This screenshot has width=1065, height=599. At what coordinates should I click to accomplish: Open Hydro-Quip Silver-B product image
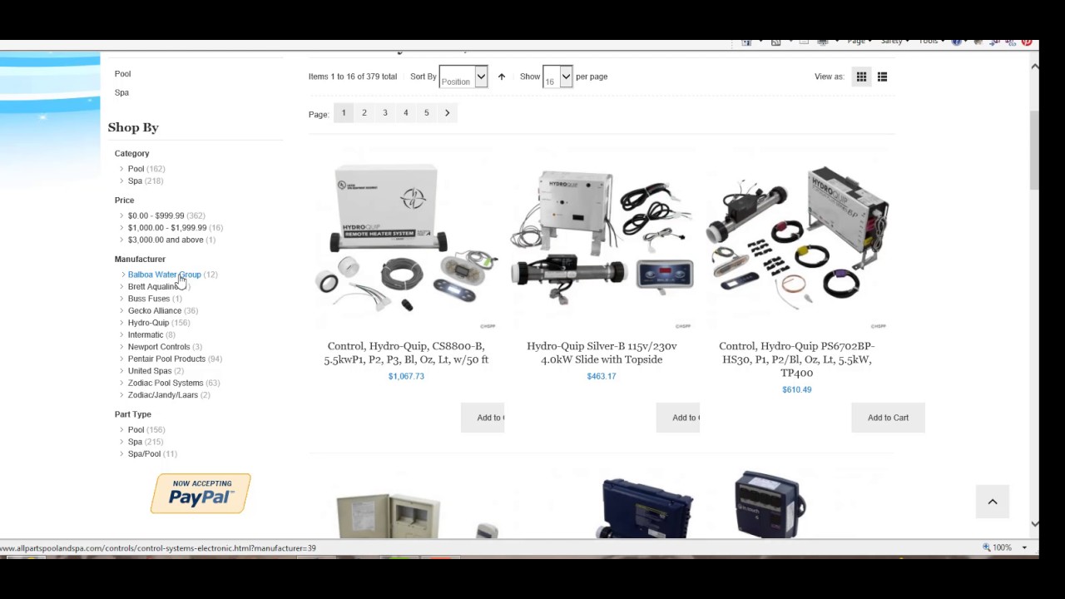(x=602, y=240)
